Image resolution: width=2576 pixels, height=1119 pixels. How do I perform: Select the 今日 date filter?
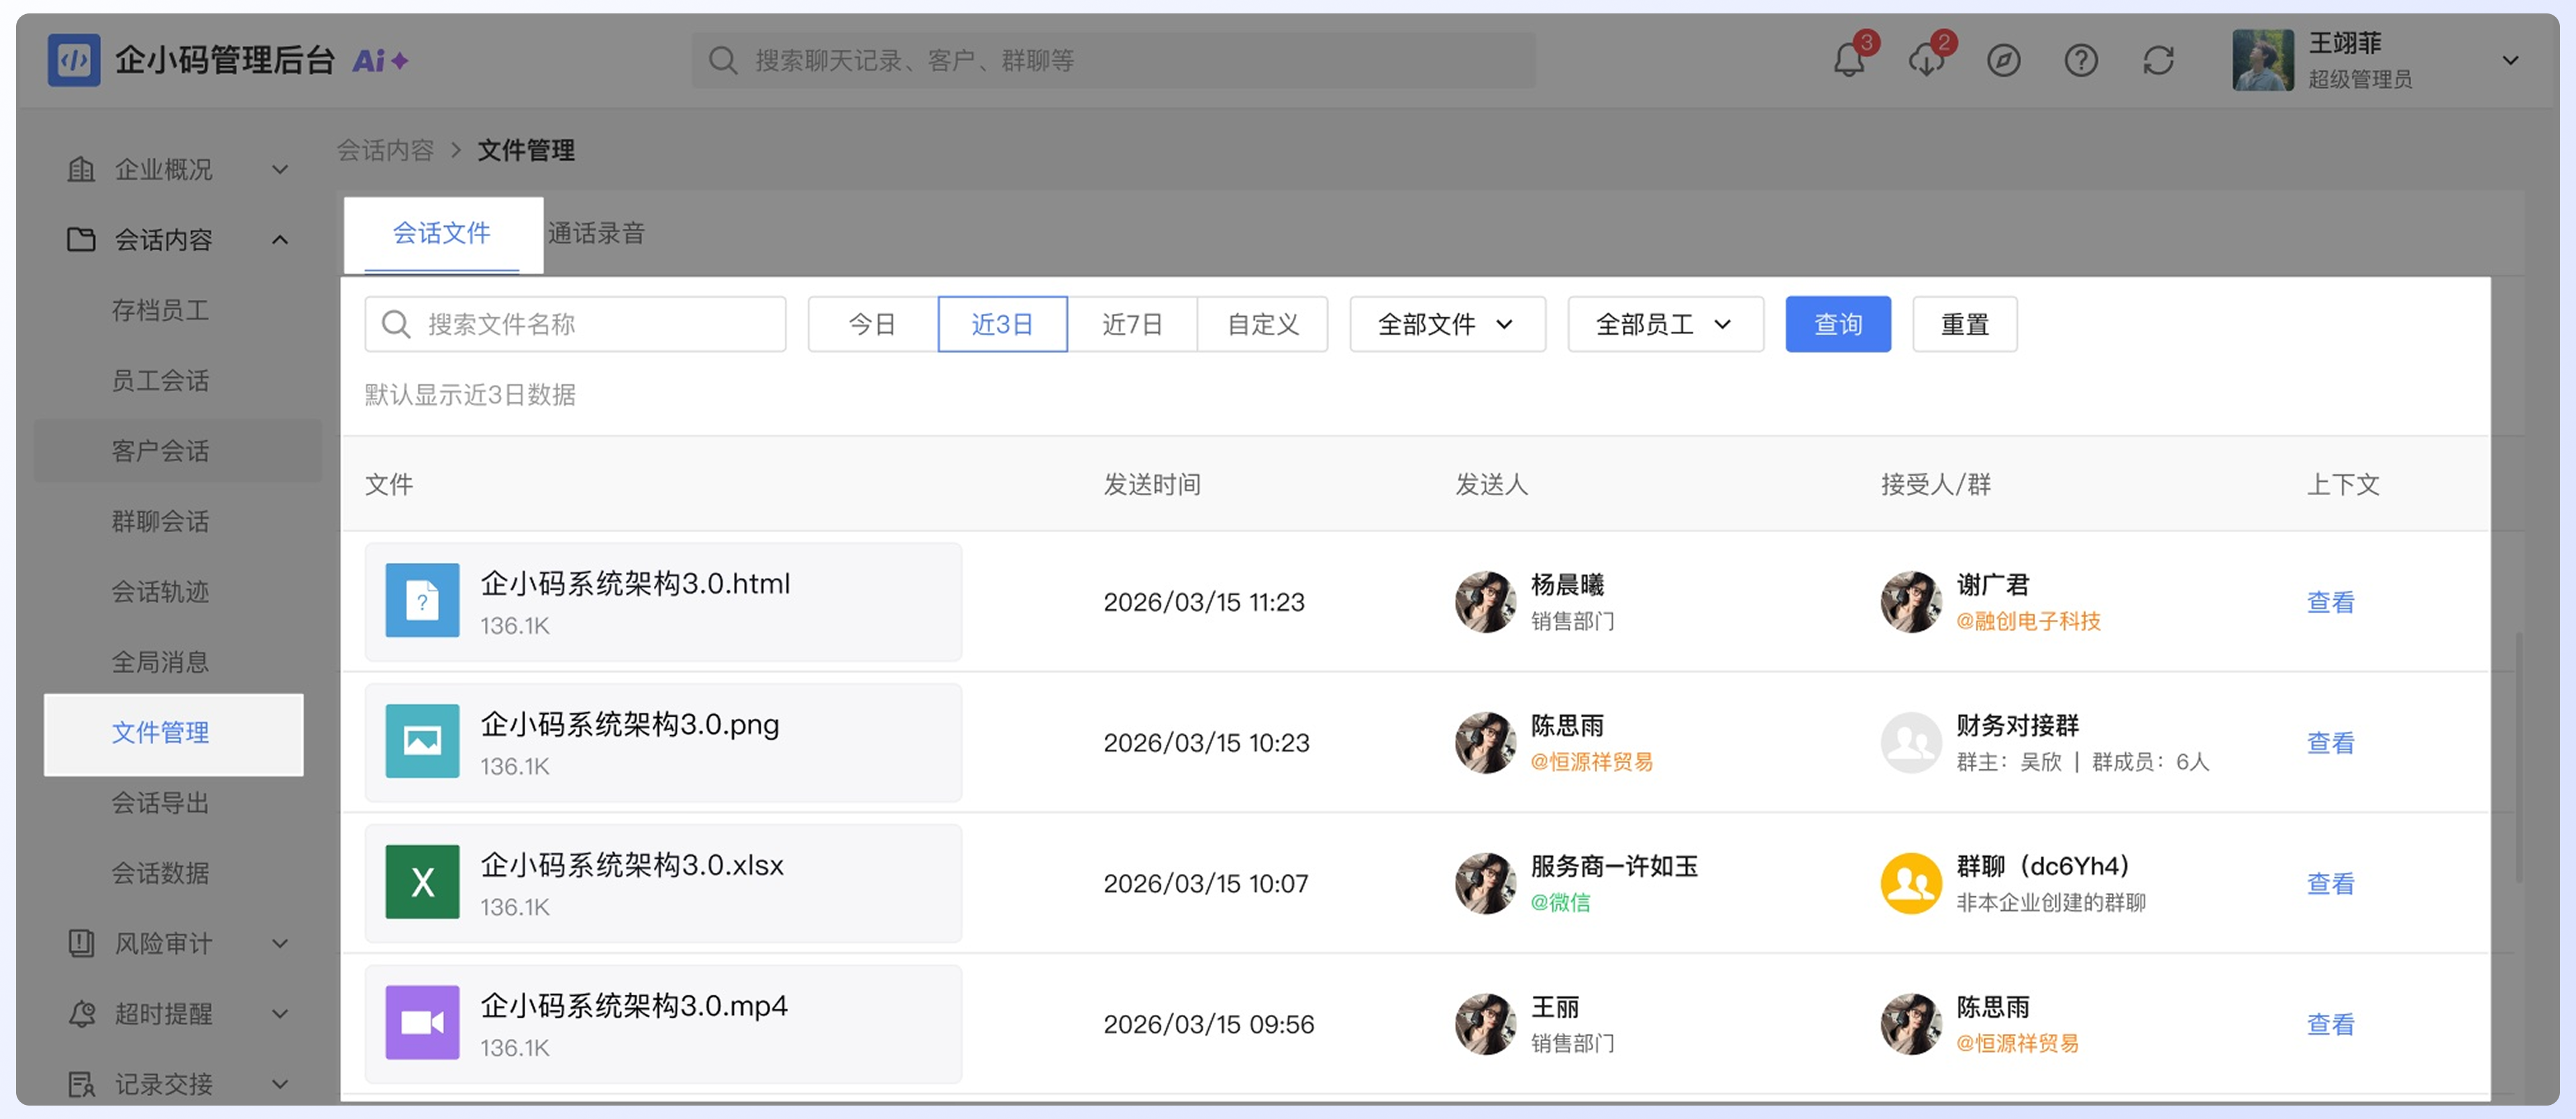point(872,324)
